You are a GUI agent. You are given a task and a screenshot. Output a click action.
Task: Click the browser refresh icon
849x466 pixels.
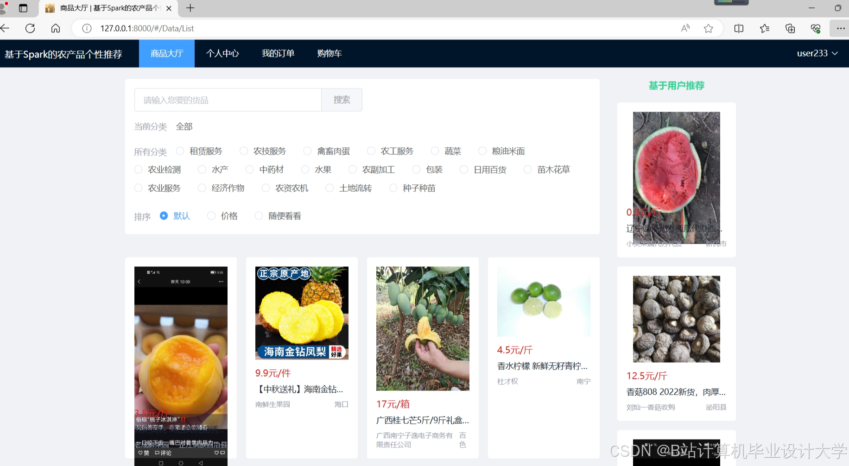(x=30, y=28)
